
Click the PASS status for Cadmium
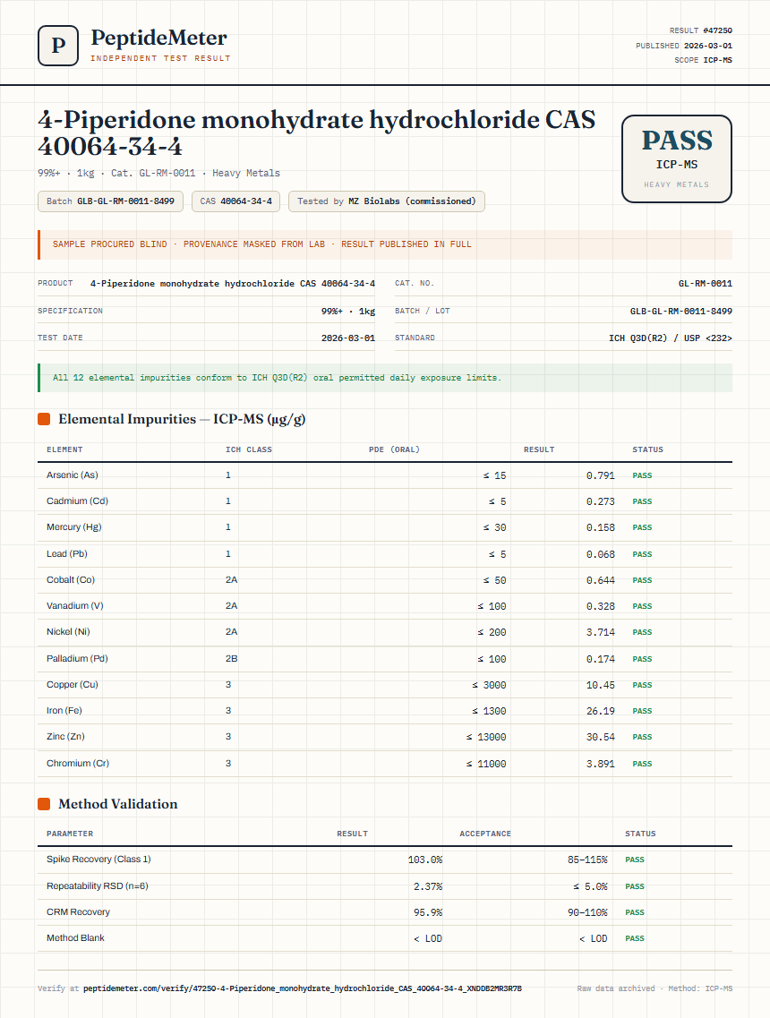[x=642, y=502]
